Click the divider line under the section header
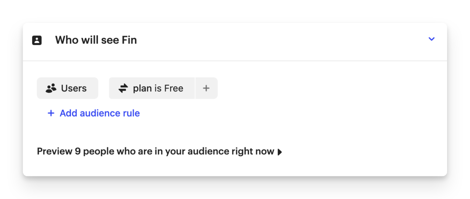The width and height of the screenshot is (470, 199). pyautogui.click(x=235, y=61)
